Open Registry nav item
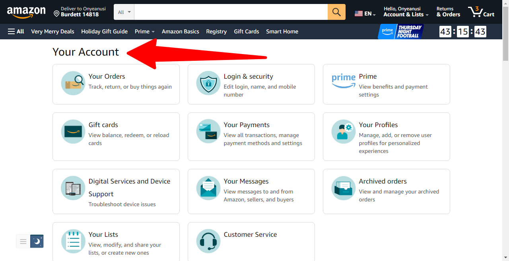The image size is (509, 261). pyautogui.click(x=216, y=31)
